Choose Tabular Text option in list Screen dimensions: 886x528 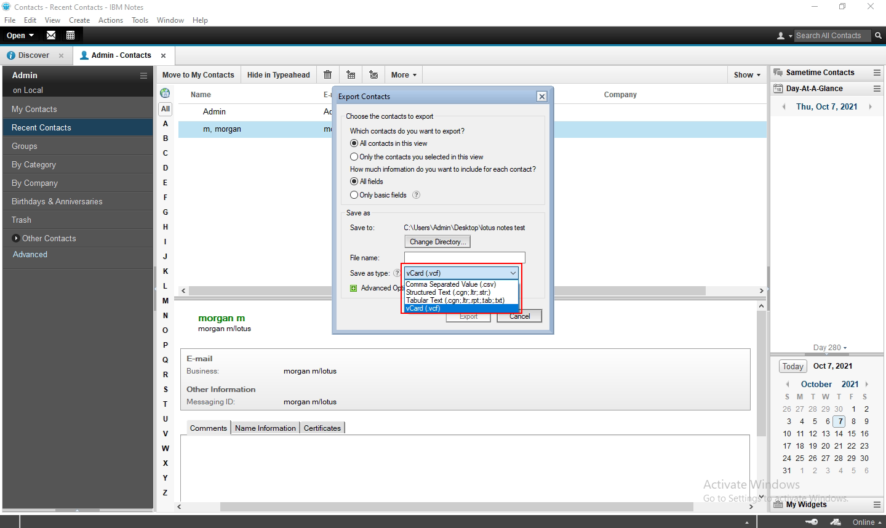[461, 300]
